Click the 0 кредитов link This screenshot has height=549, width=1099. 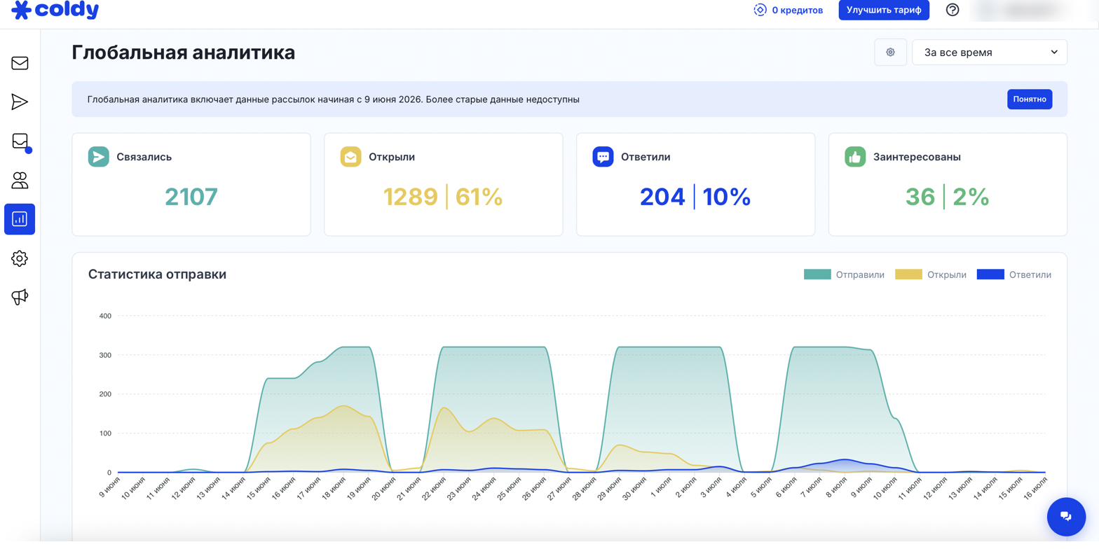788,11
